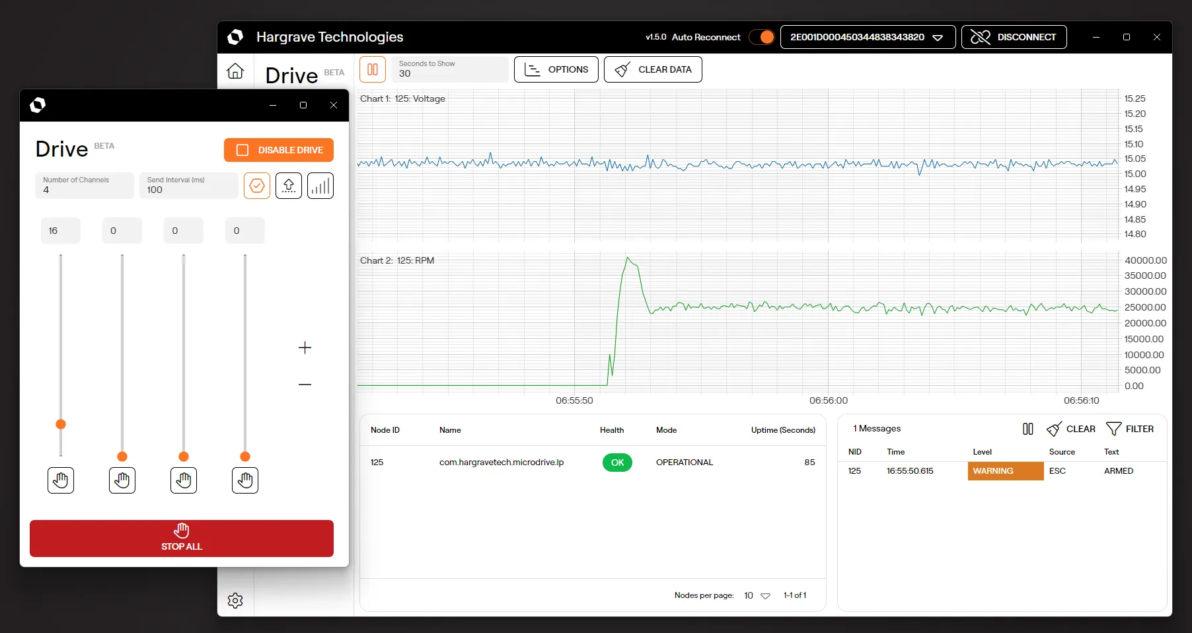Pause the chart data stream
The height and width of the screenshot is (633, 1192).
tap(373, 69)
